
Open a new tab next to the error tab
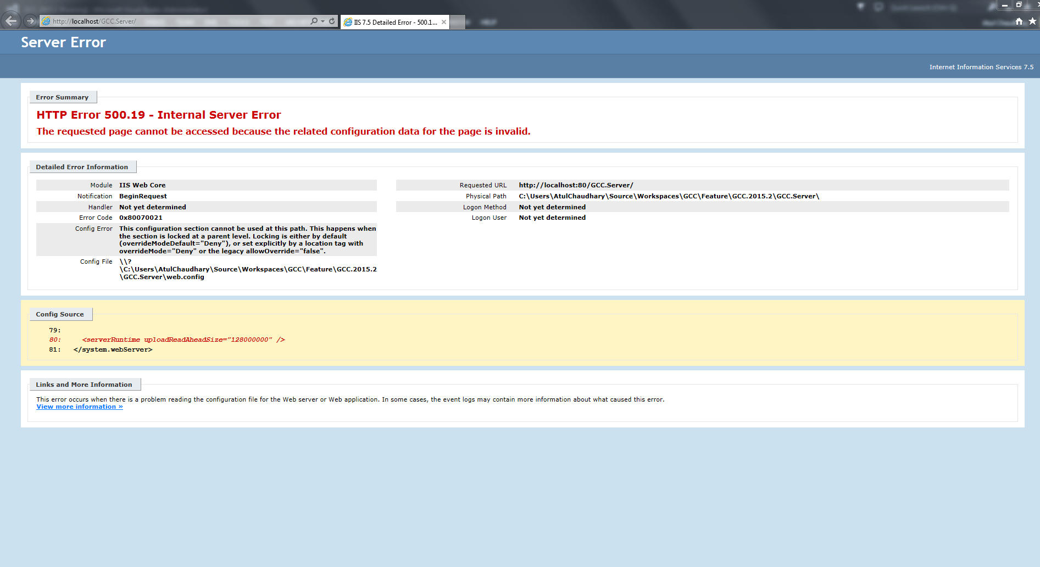coord(458,23)
